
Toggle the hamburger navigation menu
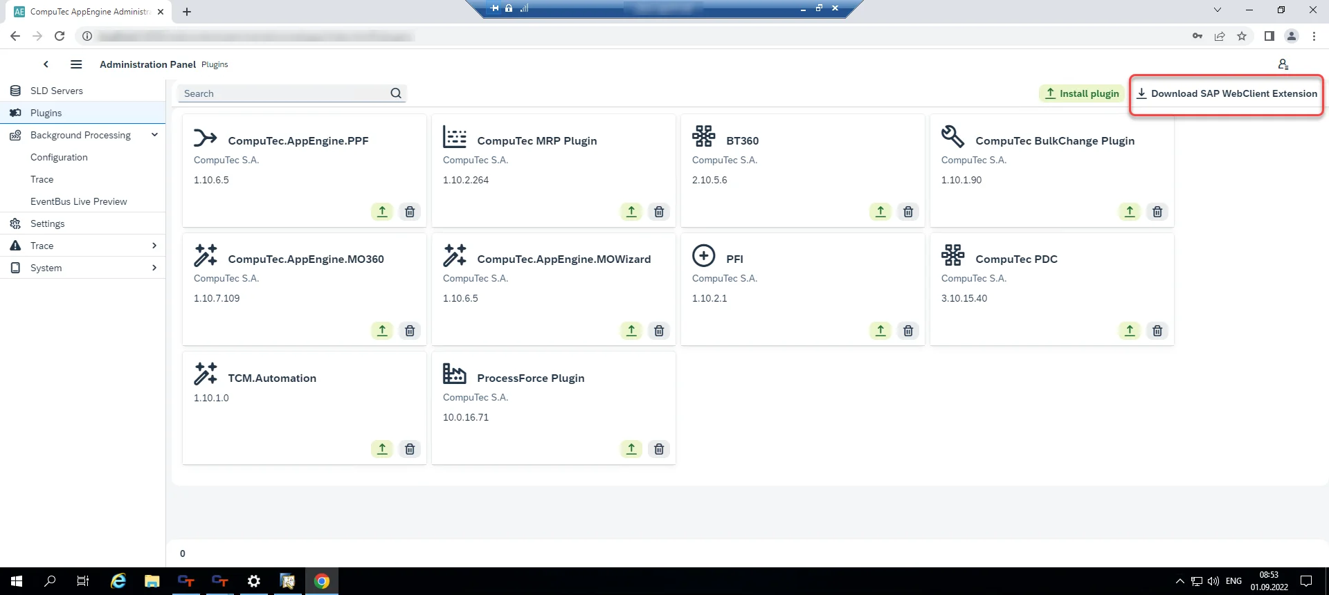[x=76, y=64]
